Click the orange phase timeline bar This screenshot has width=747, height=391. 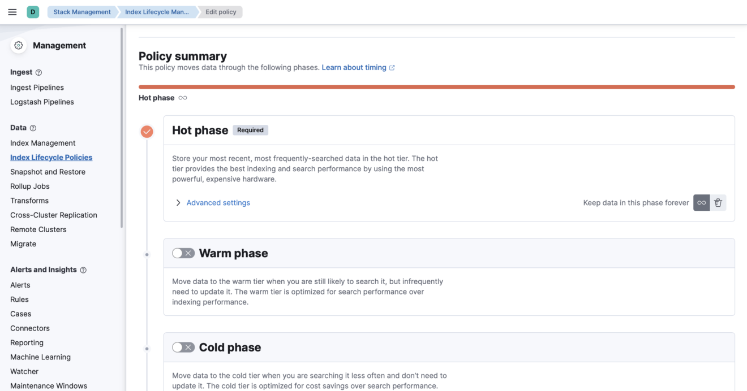(x=436, y=86)
